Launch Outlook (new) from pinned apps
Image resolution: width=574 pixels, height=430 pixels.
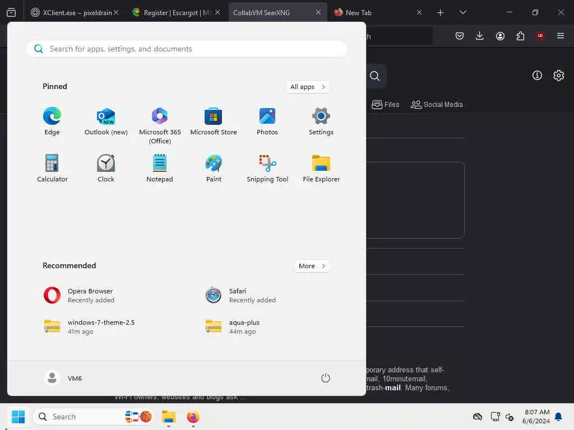click(106, 121)
